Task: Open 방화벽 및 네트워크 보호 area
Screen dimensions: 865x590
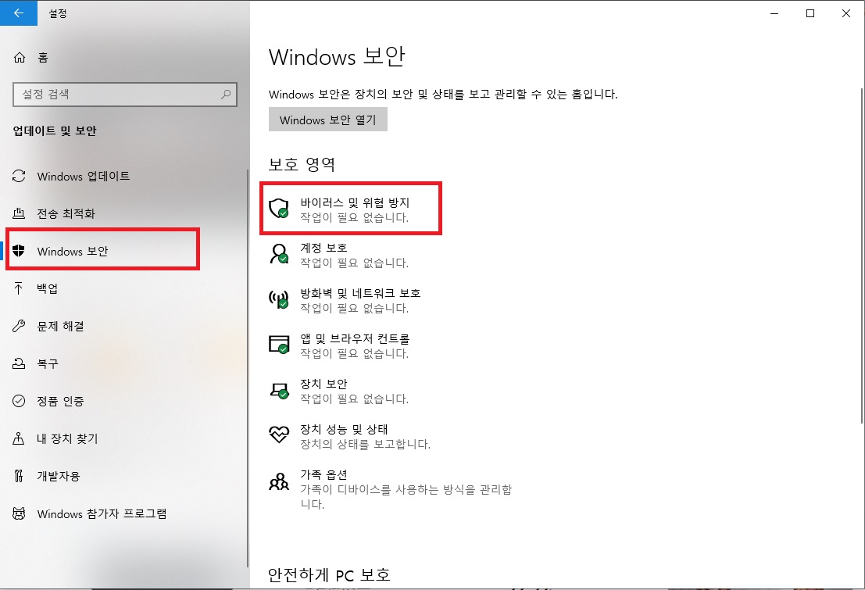Action: [345, 300]
